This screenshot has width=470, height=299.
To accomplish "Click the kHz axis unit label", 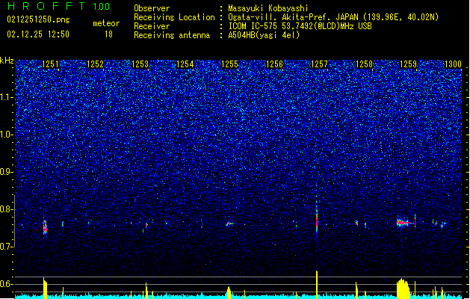I will click(x=7, y=61).
